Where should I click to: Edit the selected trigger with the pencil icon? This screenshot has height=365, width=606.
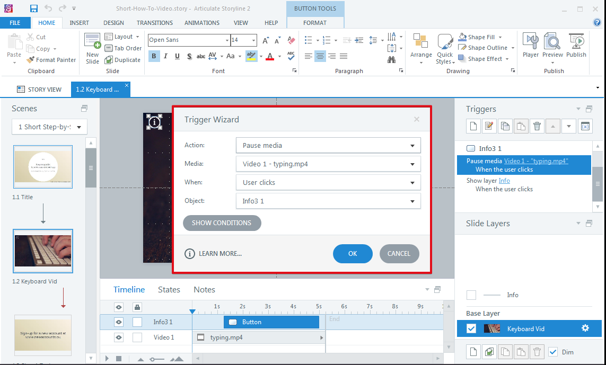pyautogui.click(x=489, y=126)
